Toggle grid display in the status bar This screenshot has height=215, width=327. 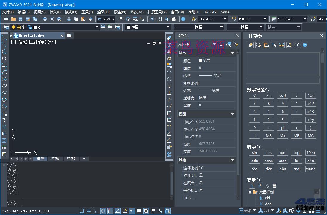click(x=89, y=211)
